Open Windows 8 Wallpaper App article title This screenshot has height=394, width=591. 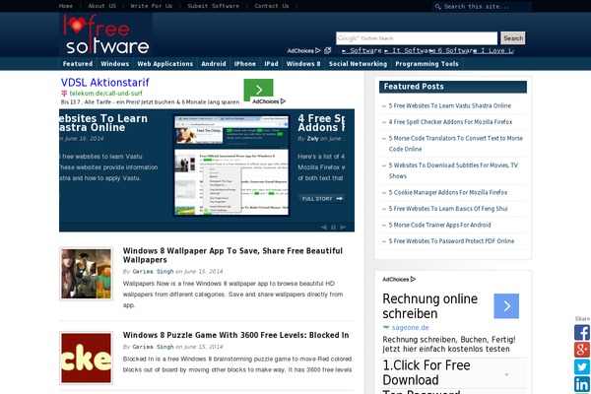pyautogui.click(x=232, y=255)
